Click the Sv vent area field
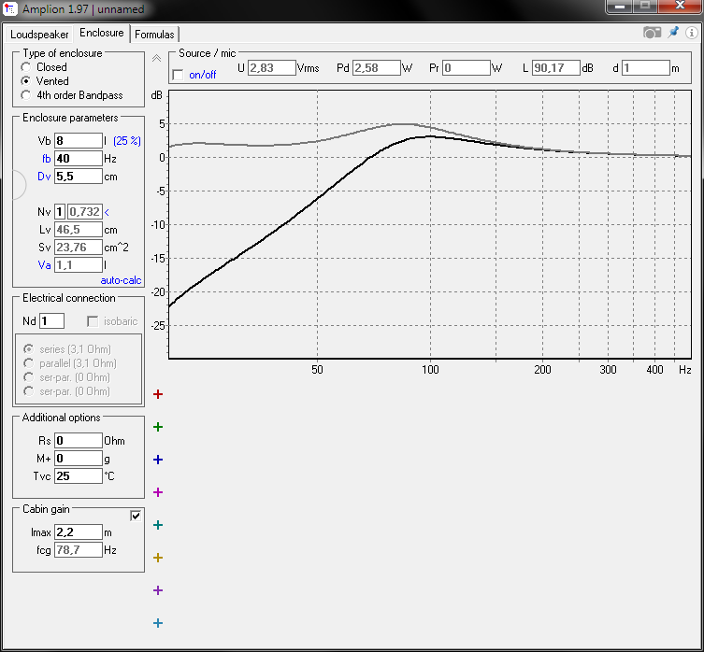 (79, 248)
